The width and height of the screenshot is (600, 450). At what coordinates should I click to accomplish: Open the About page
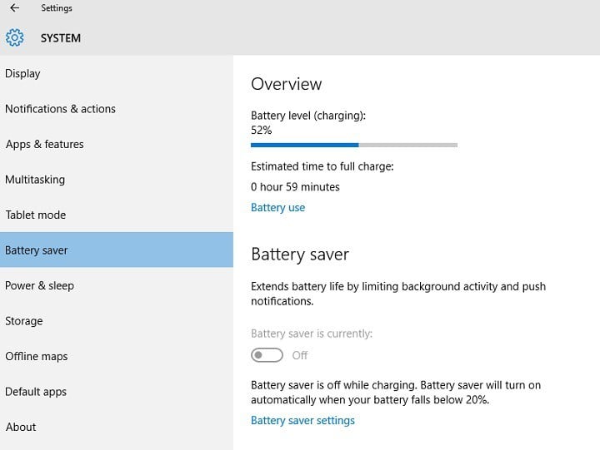click(x=117, y=427)
